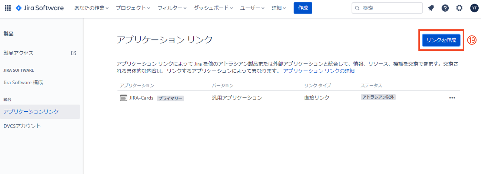This screenshot has height=174, width=481.
Task: Expand the プロジェクト dropdown
Action: [133, 8]
